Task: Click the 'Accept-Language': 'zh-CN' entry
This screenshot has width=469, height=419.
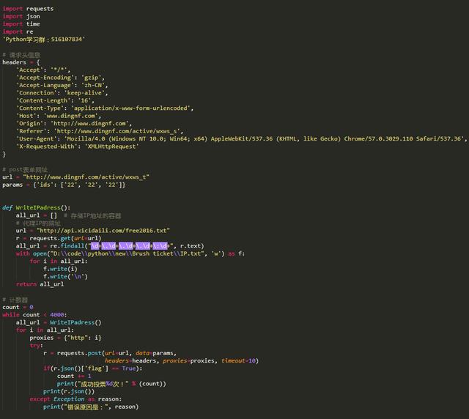Action: point(62,85)
